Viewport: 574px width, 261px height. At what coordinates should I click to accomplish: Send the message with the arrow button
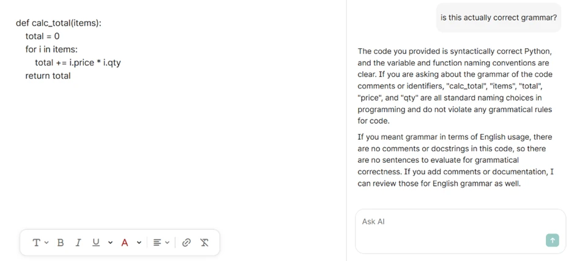click(553, 240)
